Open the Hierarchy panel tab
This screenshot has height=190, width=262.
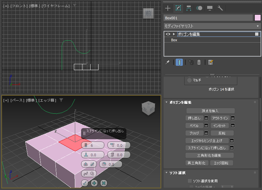189,8
